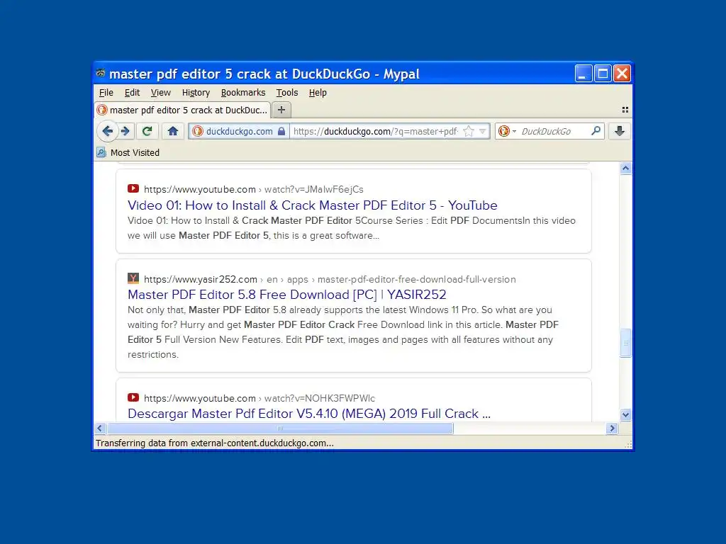Close the Mypal window

[622, 74]
